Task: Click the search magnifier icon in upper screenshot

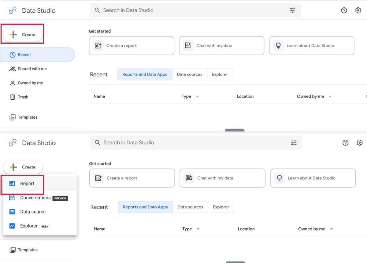Action: 97,10
